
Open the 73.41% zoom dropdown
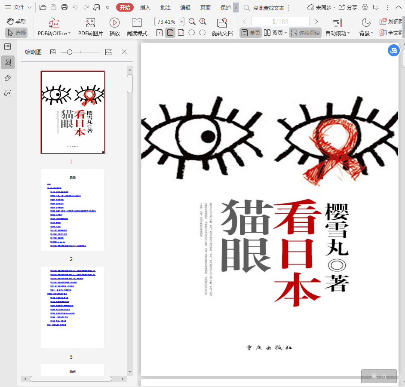pos(181,21)
